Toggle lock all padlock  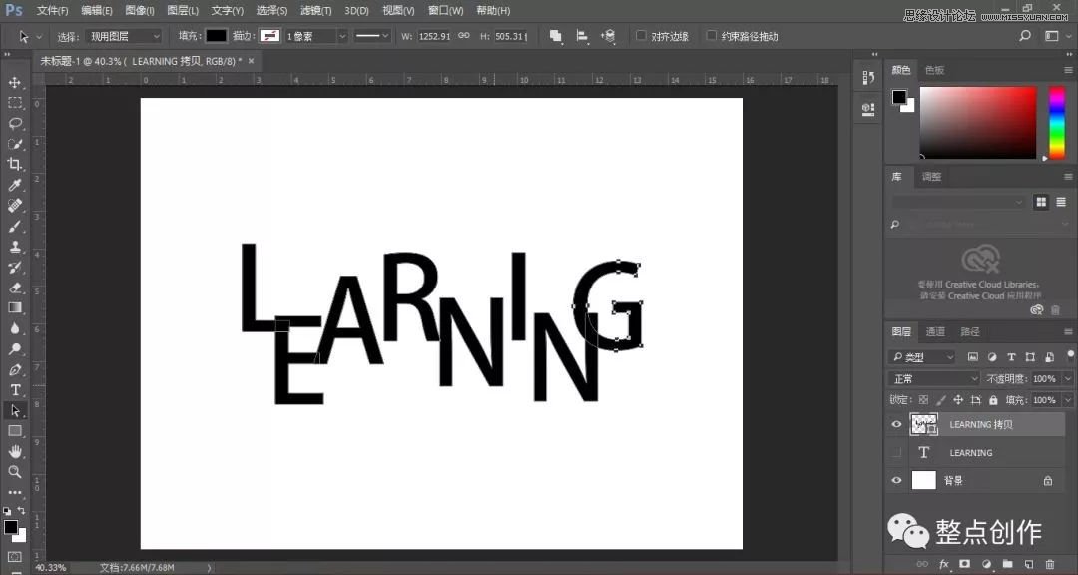(x=993, y=400)
